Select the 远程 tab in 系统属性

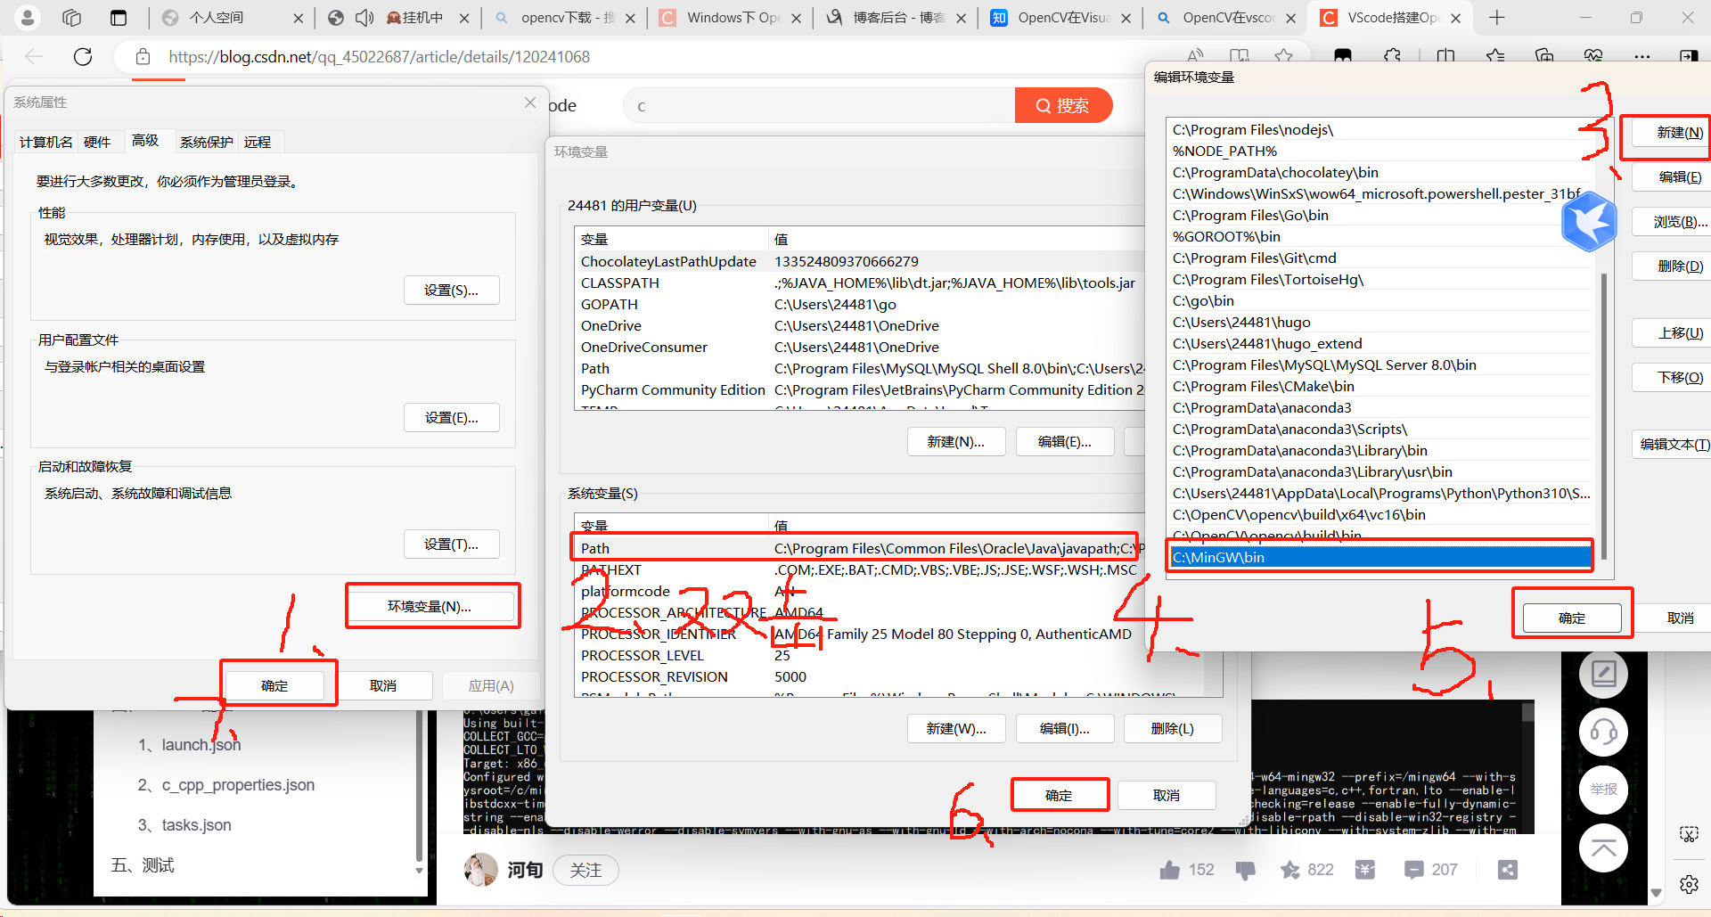click(x=258, y=142)
